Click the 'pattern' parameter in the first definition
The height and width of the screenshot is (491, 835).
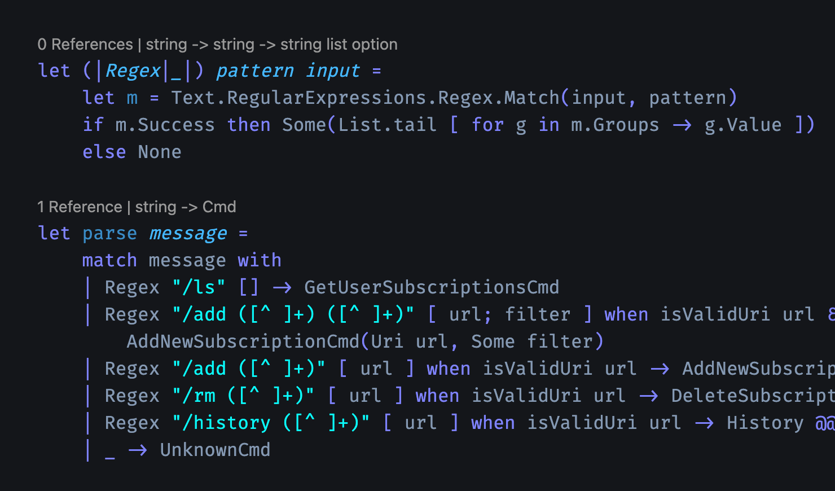[255, 71]
